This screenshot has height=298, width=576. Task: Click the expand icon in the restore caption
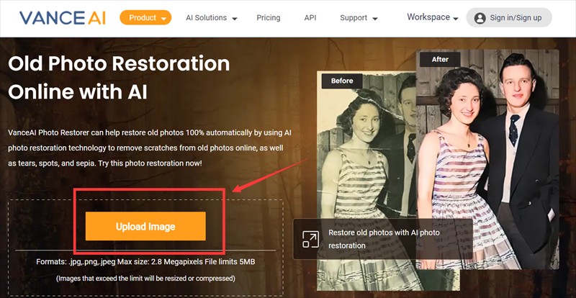[x=310, y=239]
